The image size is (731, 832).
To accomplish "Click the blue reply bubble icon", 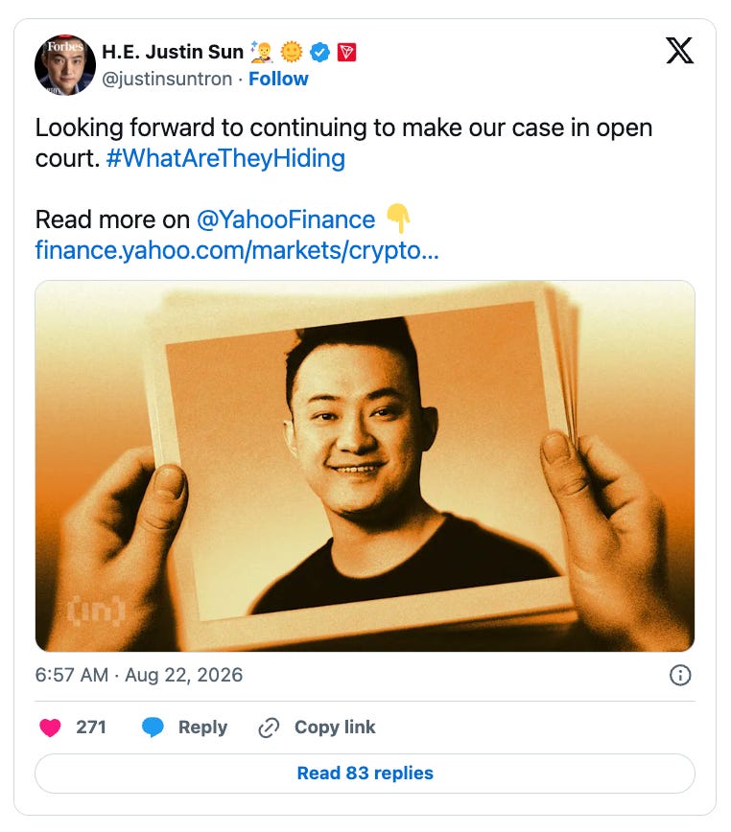I will point(153,727).
